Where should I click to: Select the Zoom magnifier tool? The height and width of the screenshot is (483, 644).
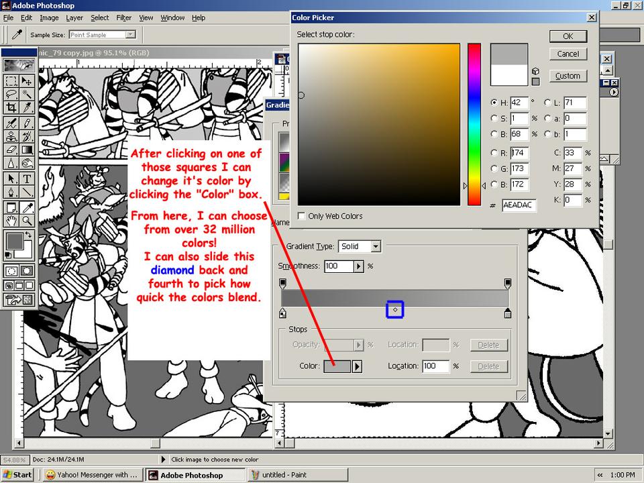(27, 221)
